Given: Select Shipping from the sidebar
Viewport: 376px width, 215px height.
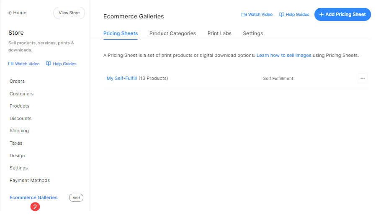Looking at the screenshot, I should (x=19, y=131).
